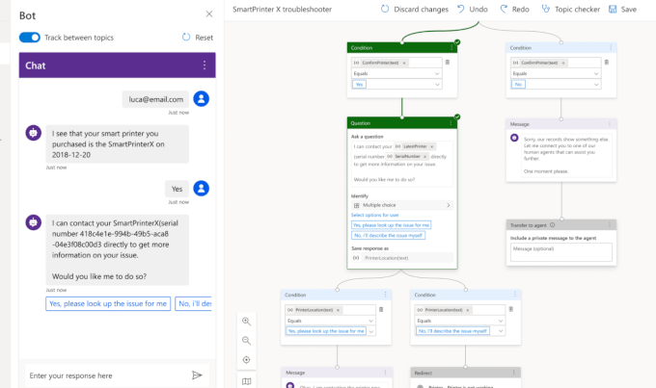Open options of 'I am contacting the printer' Message node
Image resolution: width=656 pixels, height=388 pixels.
coord(385,373)
